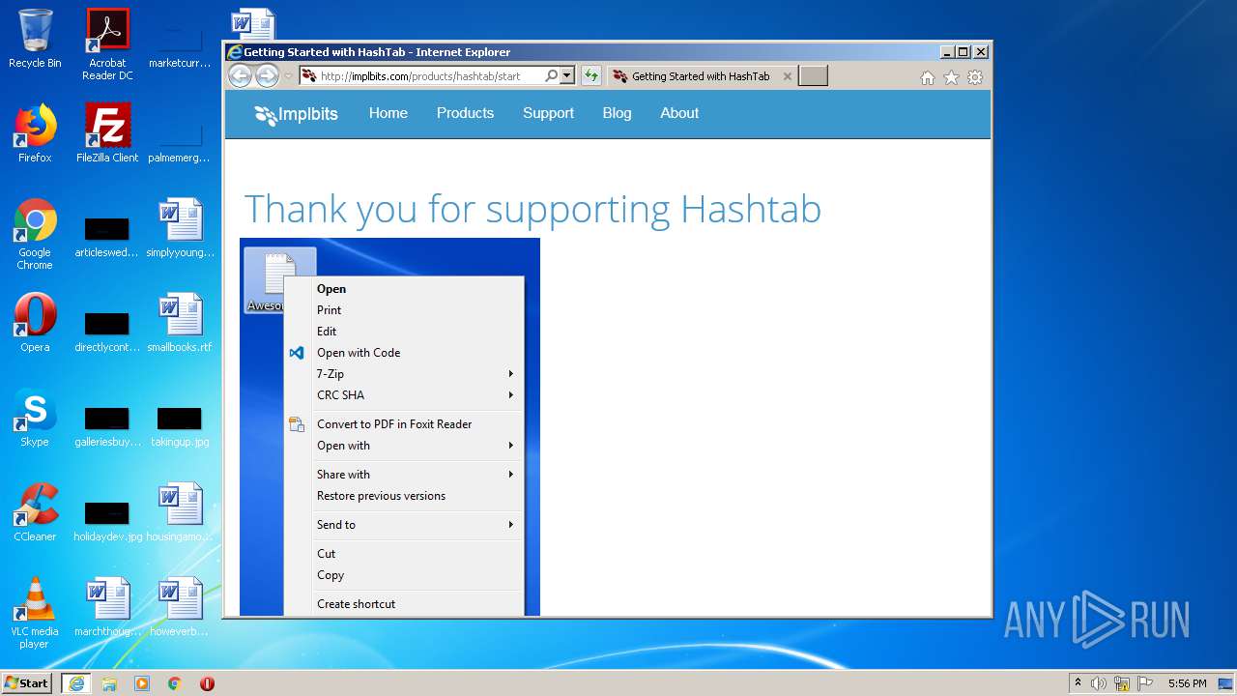Click the context menu screenshot image
This screenshot has width=1237, height=696.
pyautogui.click(x=389, y=426)
